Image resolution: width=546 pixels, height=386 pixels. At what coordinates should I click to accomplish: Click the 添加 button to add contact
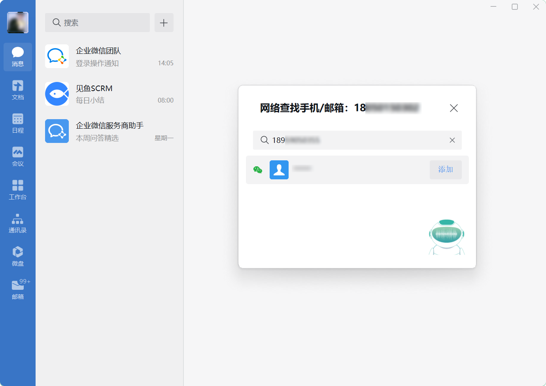coord(445,169)
